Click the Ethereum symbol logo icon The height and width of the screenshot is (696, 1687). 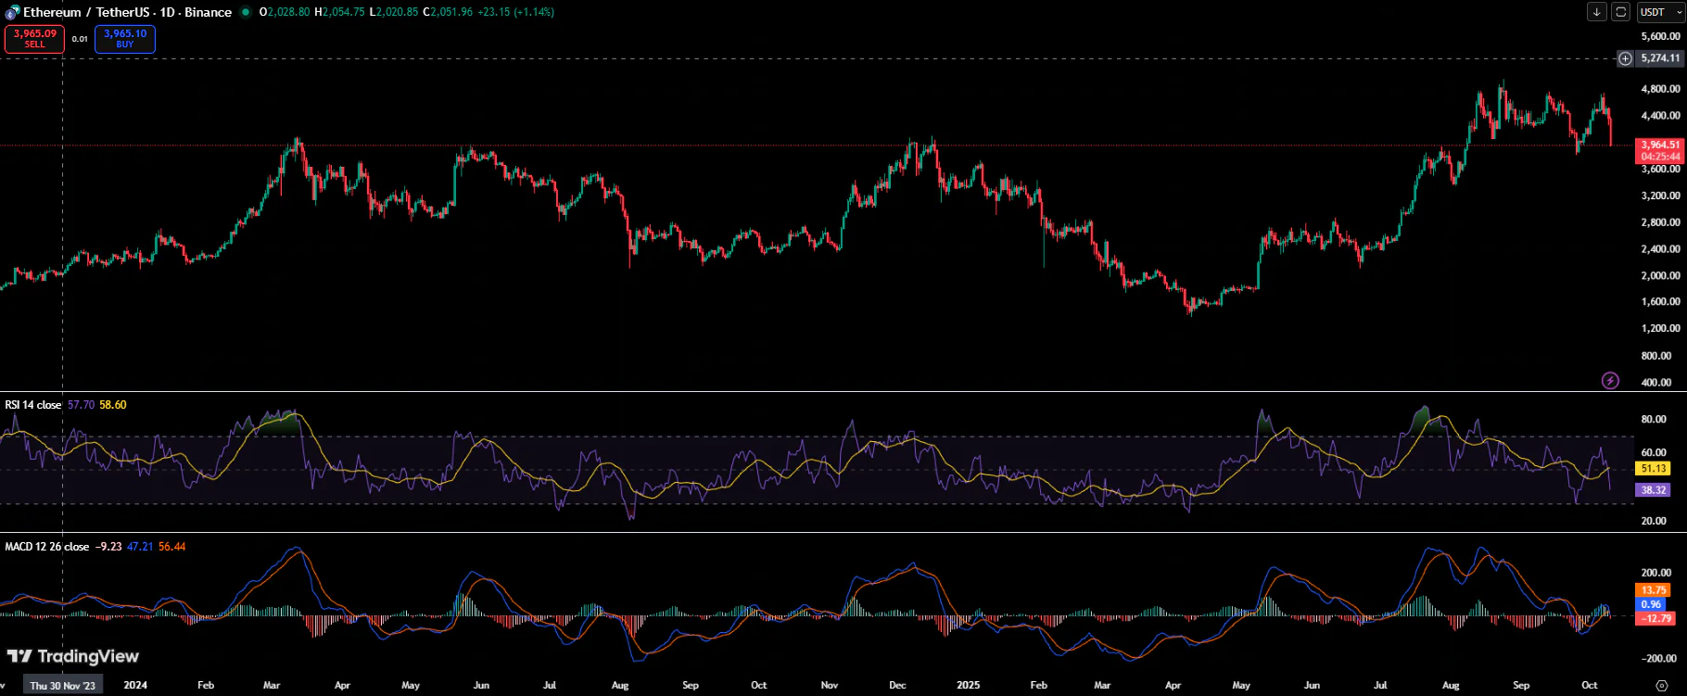[12, 12]
